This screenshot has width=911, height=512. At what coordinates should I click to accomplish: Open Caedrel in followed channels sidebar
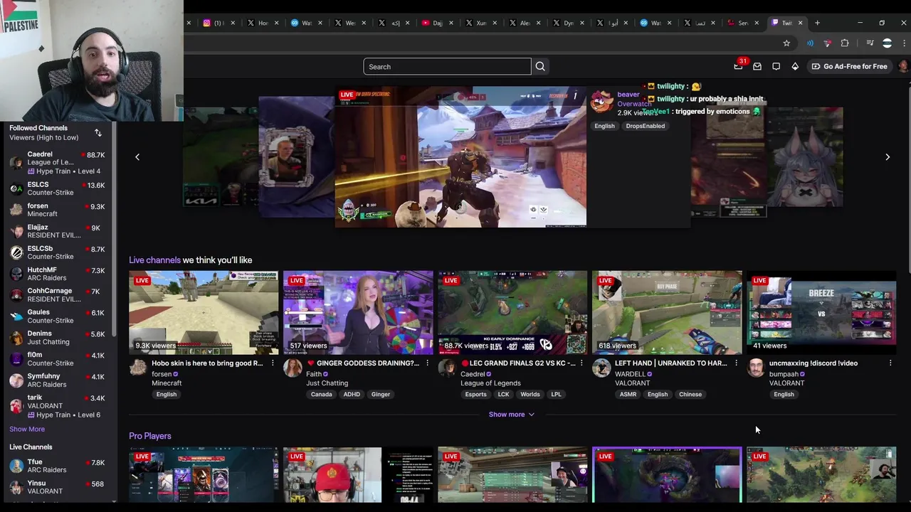pos(58,163)
